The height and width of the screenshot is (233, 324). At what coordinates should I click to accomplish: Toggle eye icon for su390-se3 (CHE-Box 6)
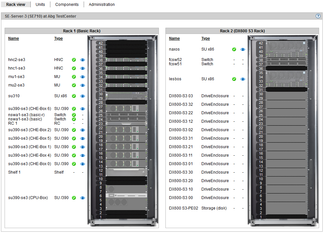(x=83, y=109)
